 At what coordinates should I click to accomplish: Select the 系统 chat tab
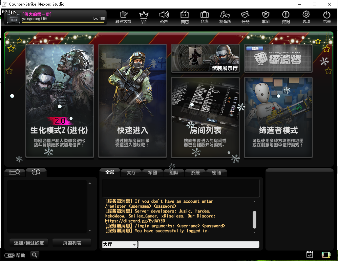tap(195, 173)
